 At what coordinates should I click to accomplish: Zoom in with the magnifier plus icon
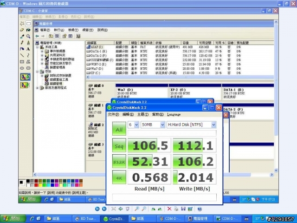[x=137, y=209]
